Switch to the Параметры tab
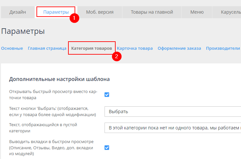The height and width of the screenshot is (159, 241). [56, 12]
